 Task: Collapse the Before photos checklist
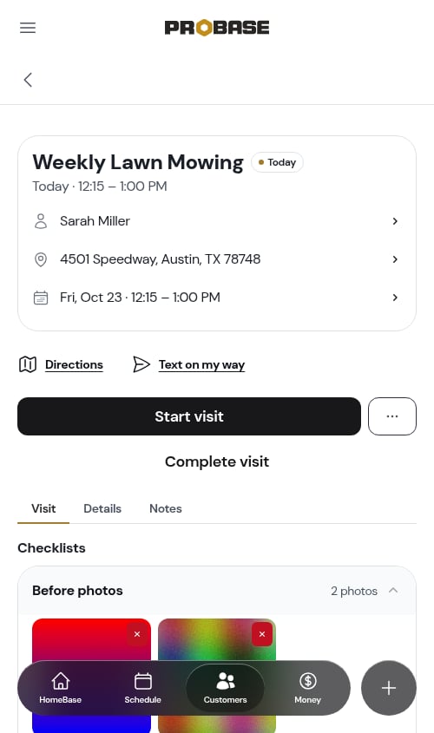(393, 591)
